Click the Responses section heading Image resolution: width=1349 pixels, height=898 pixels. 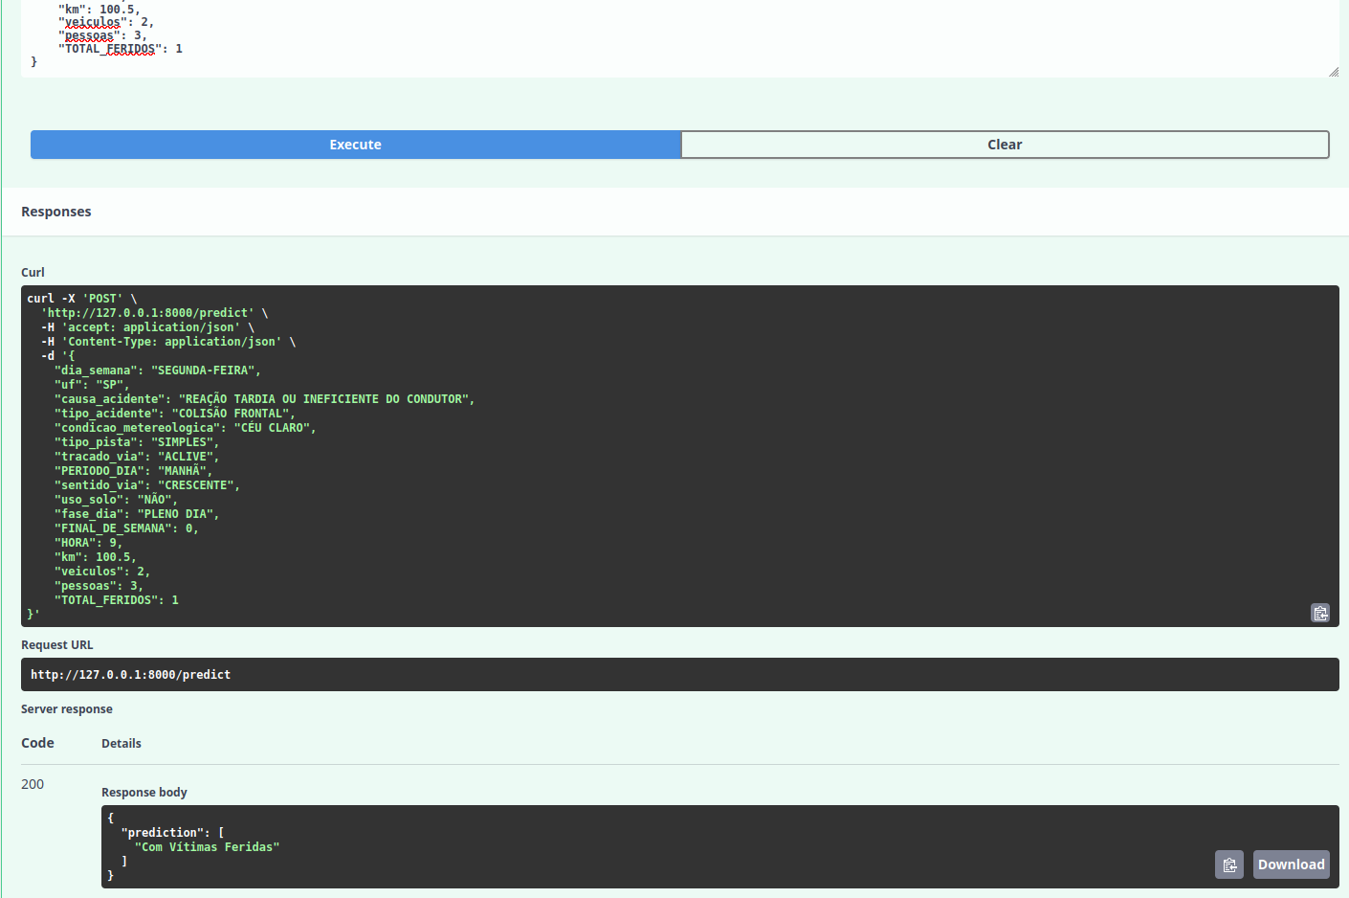point(56,212)
